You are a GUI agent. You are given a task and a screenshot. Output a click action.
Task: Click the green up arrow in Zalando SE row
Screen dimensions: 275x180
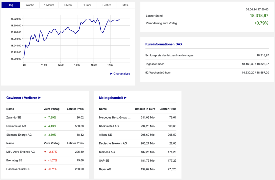coord(45,118)
